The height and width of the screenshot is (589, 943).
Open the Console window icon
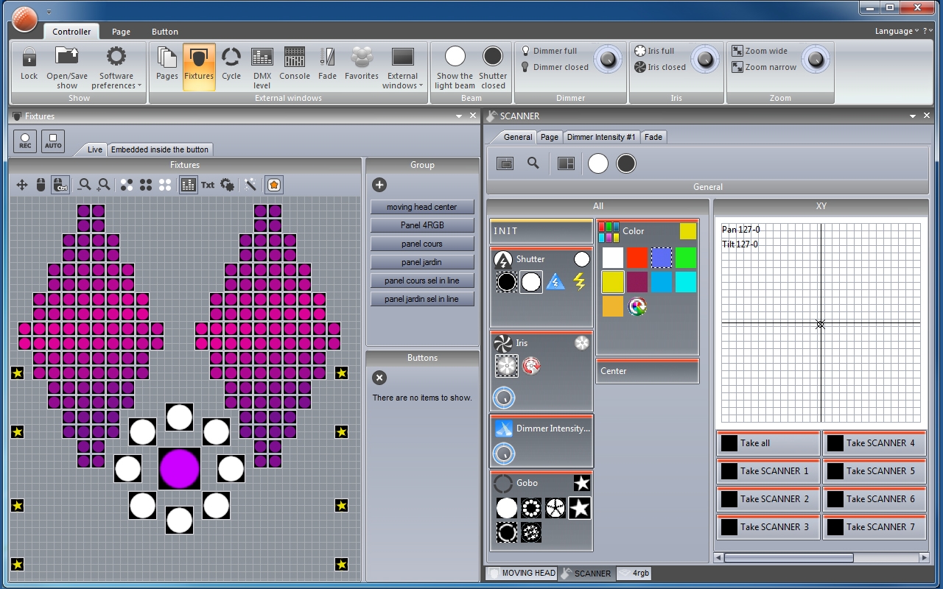[x=295, y=64]
